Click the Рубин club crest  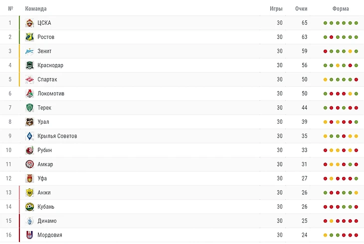tap(29, 150)
